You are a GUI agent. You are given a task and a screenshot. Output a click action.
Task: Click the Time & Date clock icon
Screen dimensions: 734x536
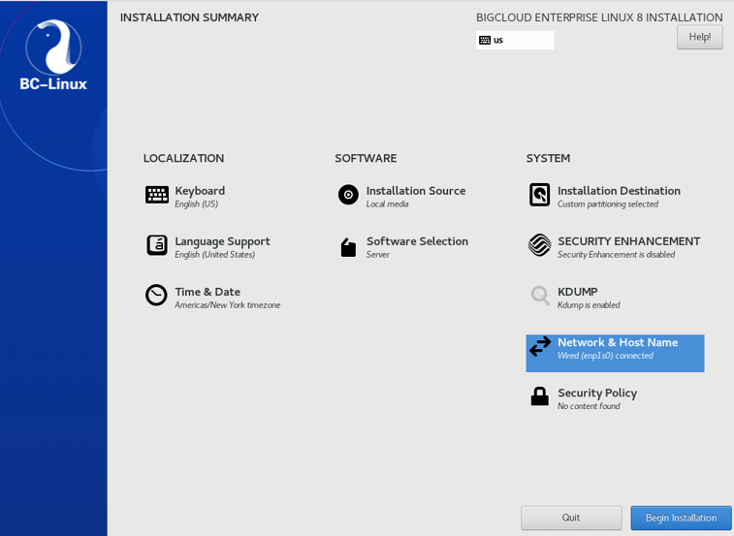pyautogui.click(x=156, y=296)
